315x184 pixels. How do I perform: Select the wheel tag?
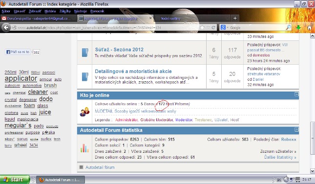tap(21, 145)
